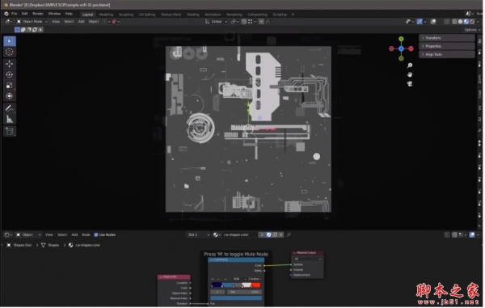The width and height of the screenshot is (485, 308).
Task: Toggle fake user shield for material
Action: point(269,235)
